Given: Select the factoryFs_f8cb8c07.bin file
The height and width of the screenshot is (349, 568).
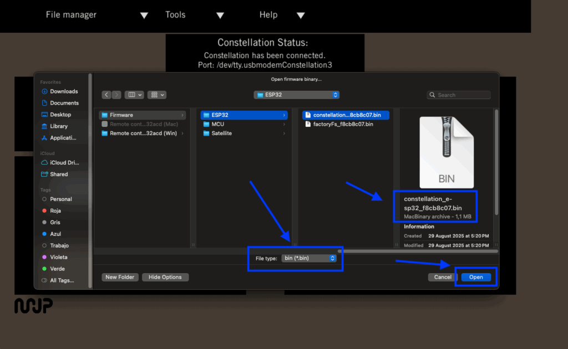Looking at the screenshot, I should 343,124.
